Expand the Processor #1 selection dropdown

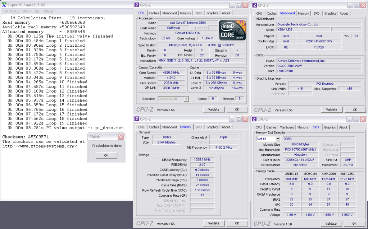point(186,99)
